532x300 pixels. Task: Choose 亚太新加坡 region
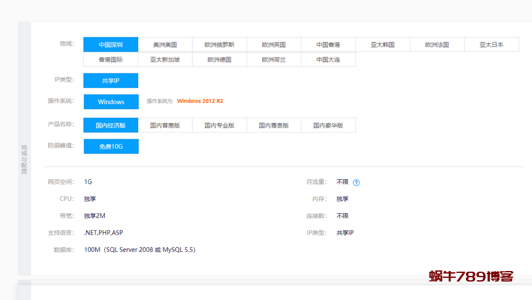(165, 60)
